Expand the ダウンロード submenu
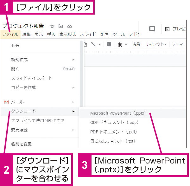The height and width of the screenshot is (186, 190). click(40, 111)
